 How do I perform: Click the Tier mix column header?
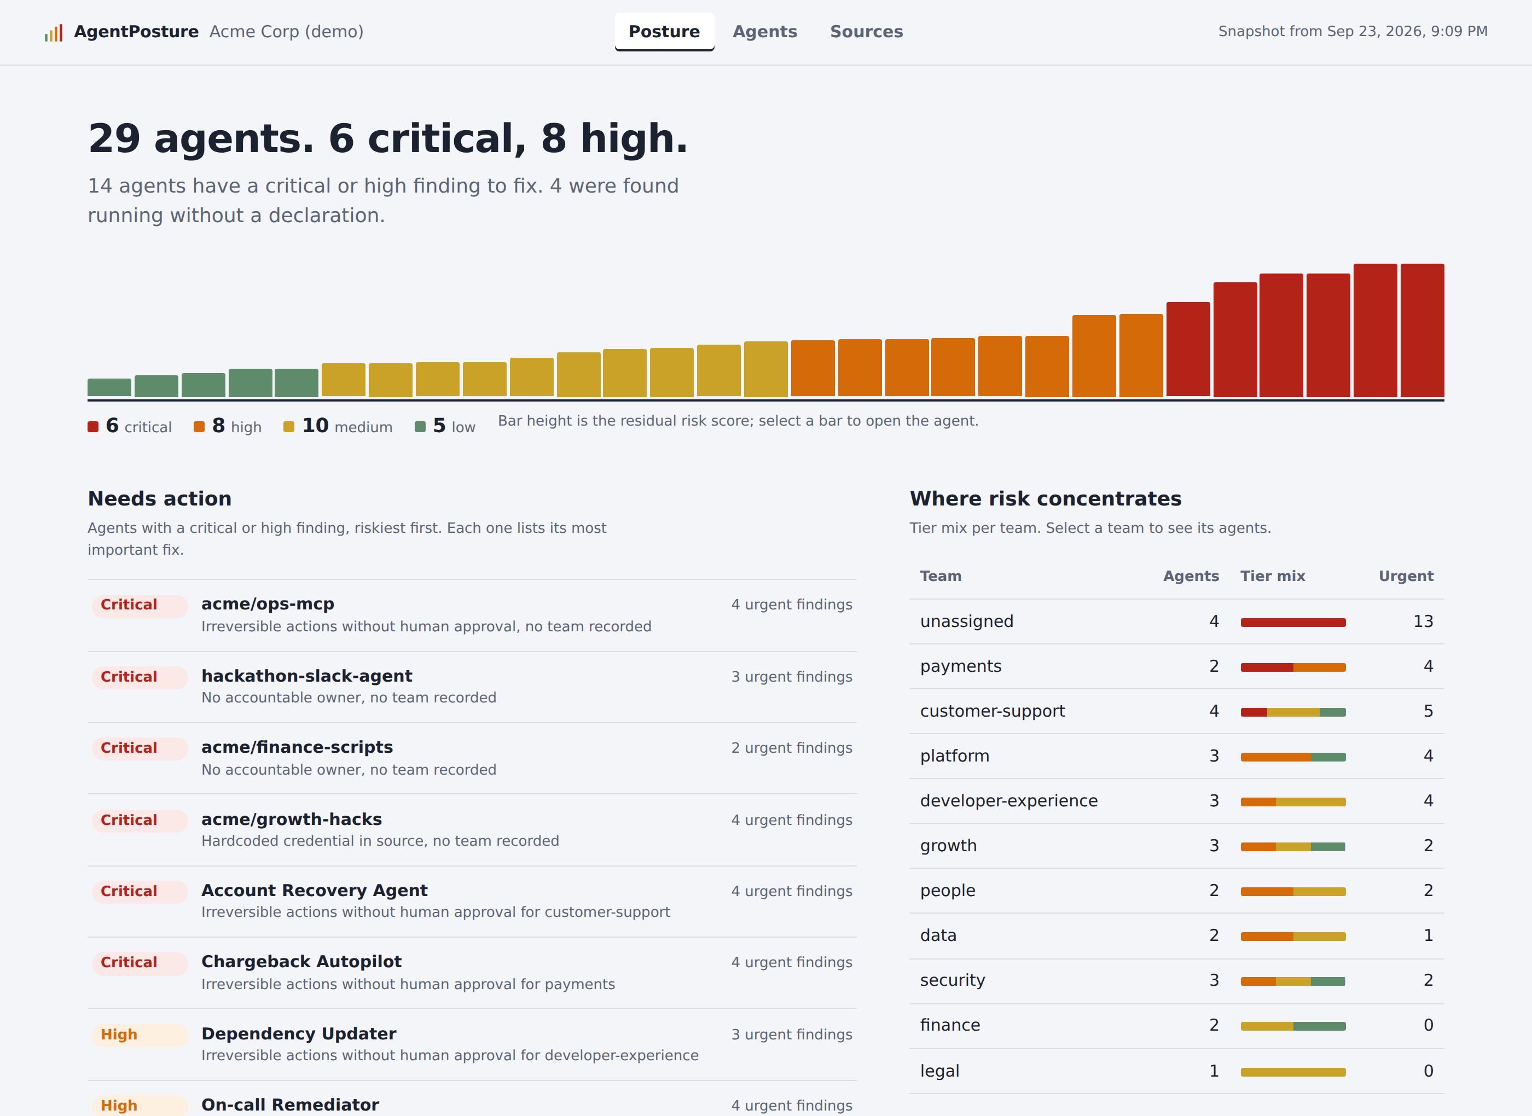click(x=1273, y=576)
